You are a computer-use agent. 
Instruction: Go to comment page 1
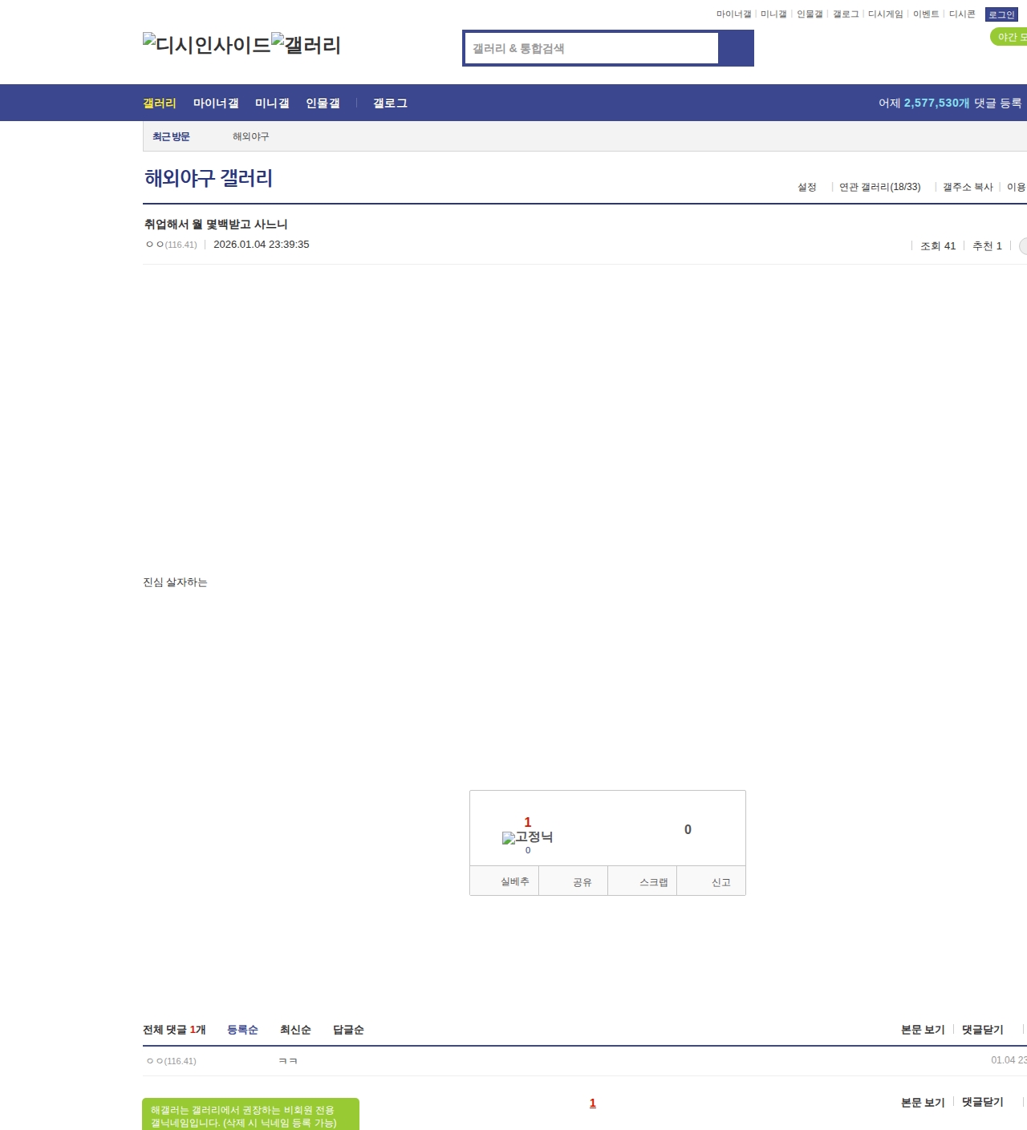tap(593, 1104)
